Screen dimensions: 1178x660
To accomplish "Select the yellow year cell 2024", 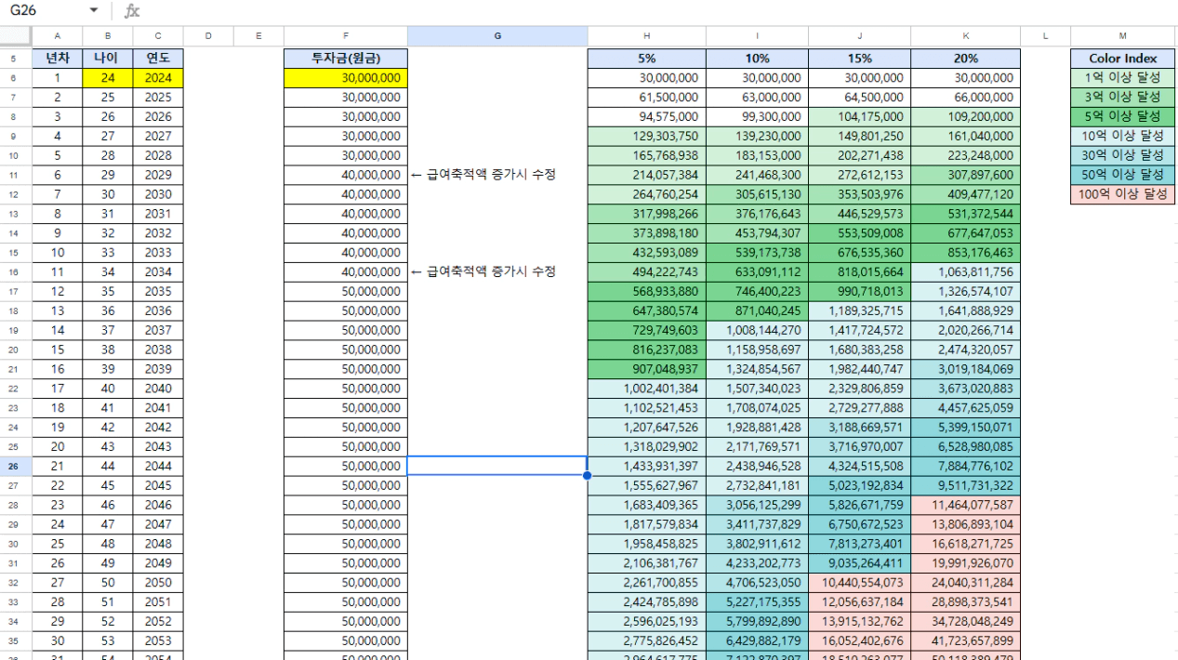I will [158, 78].
